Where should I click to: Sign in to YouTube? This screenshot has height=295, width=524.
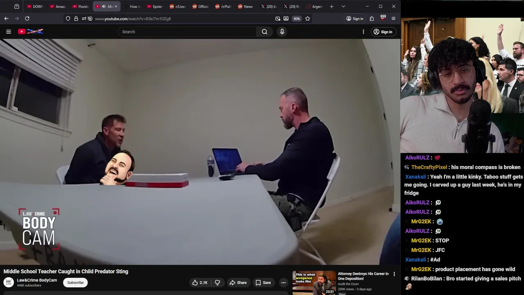click(x=383, y=32)
